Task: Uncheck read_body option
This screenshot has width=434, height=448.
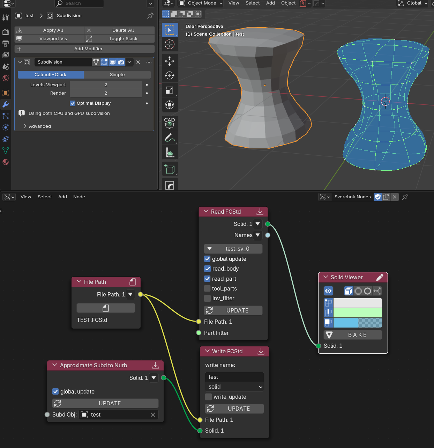Action: tap(207, 269)
